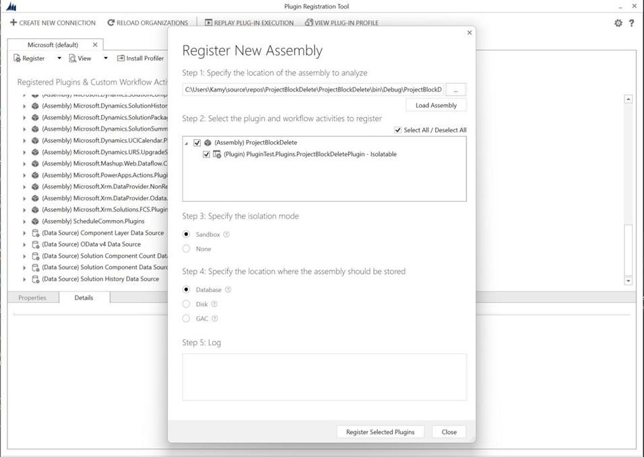The height and width of the screenshot is (457, 644).
Task: Toggle Select All / Deselect All checkbox
Action: click(x=397, y=130)
